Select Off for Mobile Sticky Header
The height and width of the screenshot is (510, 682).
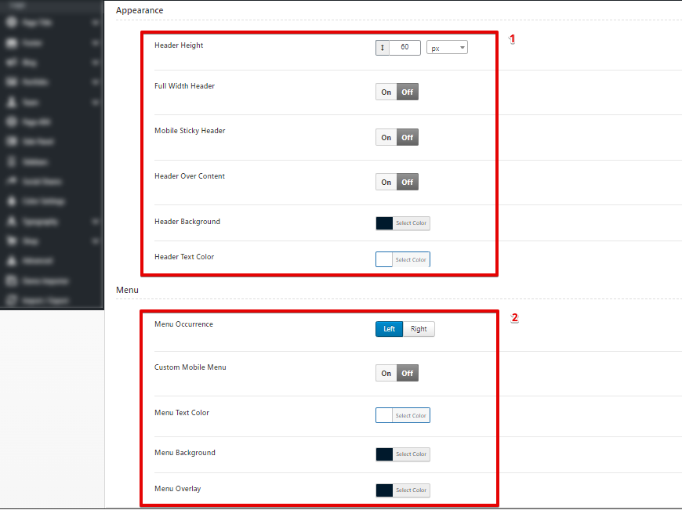tap(408, 137)
